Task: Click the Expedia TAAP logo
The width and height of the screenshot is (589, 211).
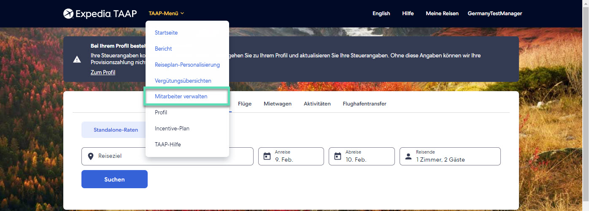Action: coord(100,14)
